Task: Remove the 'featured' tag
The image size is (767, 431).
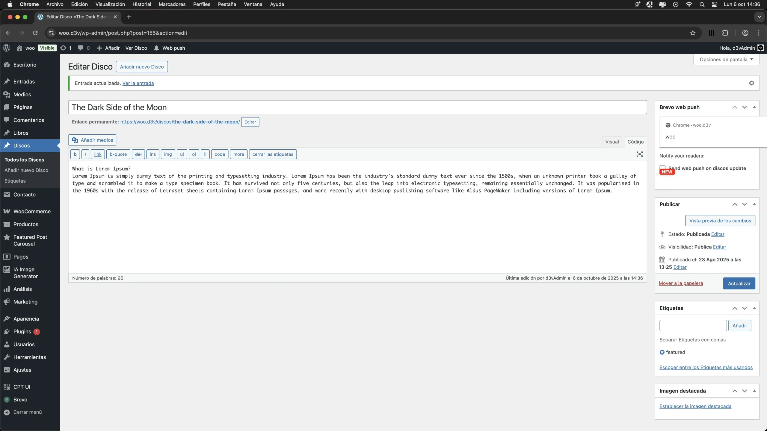Action: tap(662, 352)
